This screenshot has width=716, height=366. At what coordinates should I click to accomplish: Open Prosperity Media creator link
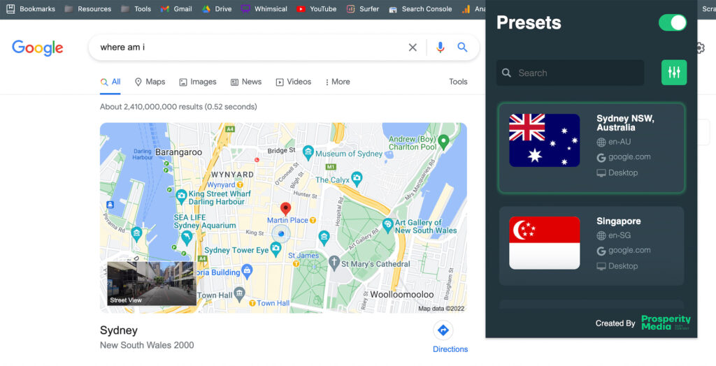[x=666, y=323]
